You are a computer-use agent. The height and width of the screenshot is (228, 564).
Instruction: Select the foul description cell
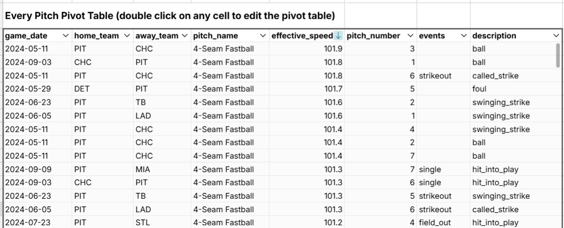(x=480, y=89)
